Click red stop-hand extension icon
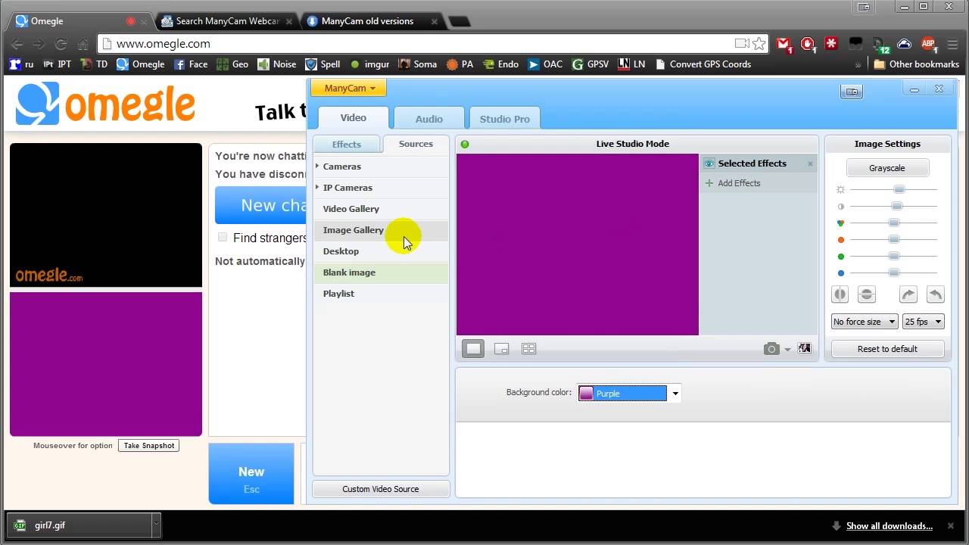The image size is (969, 545). tap(808, 45)
